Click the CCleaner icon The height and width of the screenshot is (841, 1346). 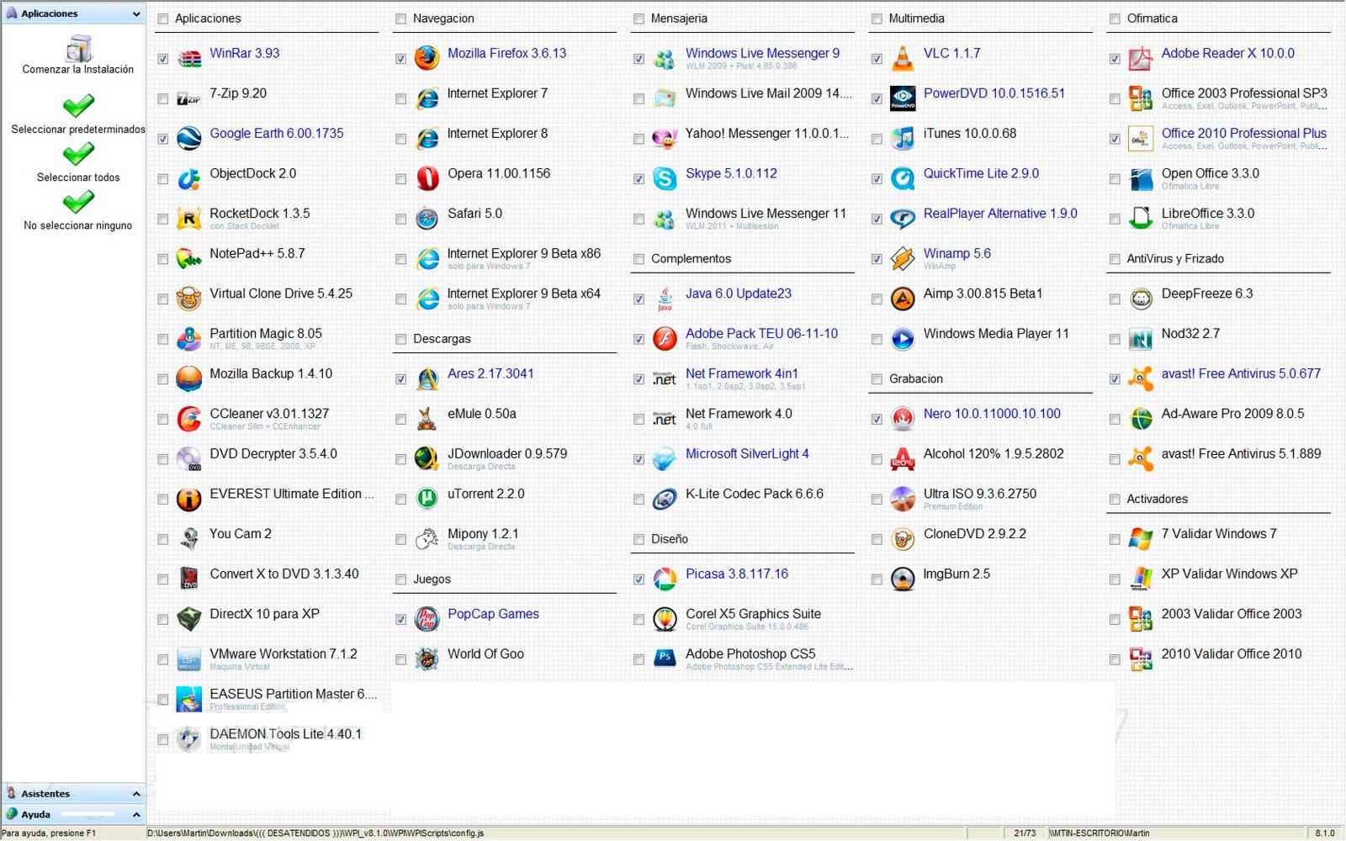tap(189, 419)
